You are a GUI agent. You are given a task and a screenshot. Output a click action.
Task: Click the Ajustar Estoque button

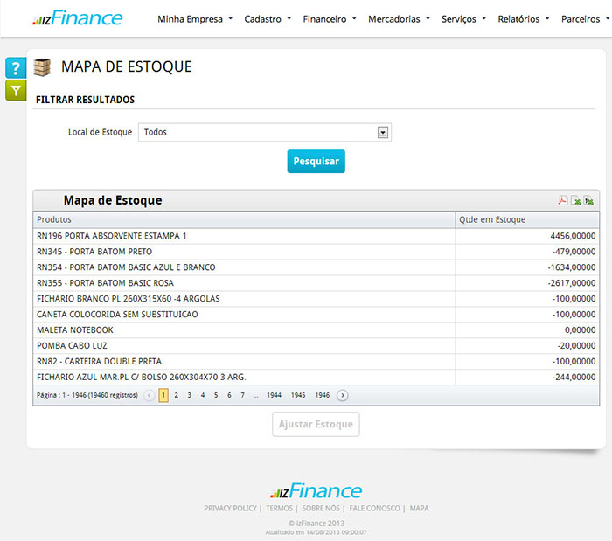316,424
